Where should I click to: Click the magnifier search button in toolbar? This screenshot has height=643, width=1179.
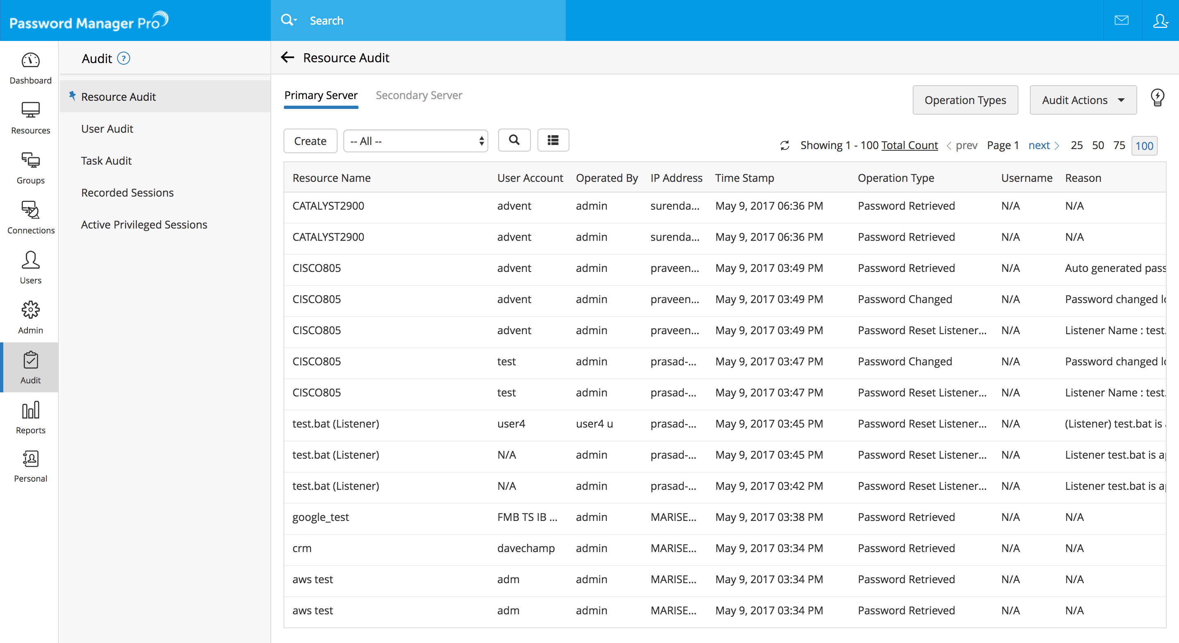[x=514, y=140]
